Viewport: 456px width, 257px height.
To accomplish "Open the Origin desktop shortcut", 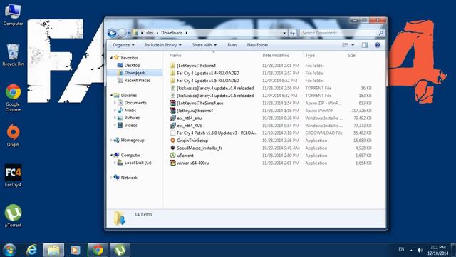I will 13,135.
